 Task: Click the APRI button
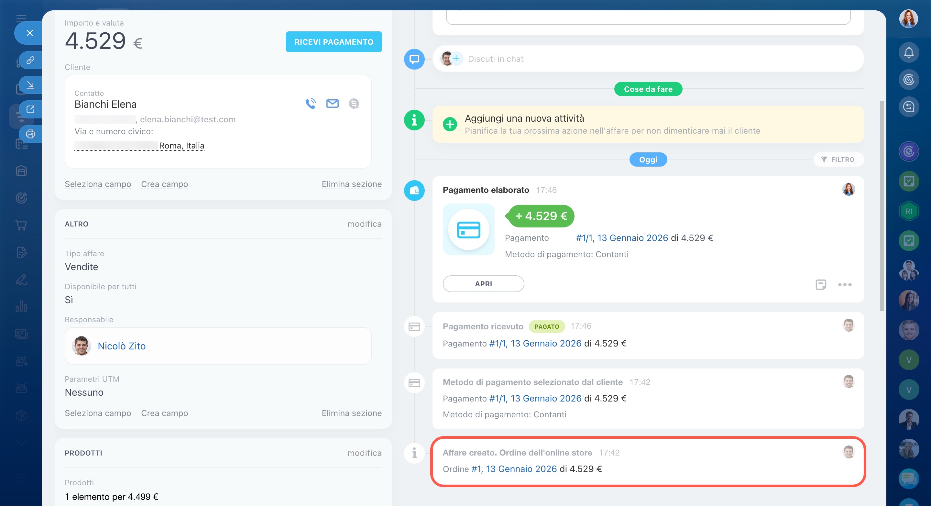coord(483,284)
